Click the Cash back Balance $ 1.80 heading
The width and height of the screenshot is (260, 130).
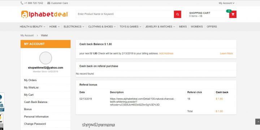point(95,44)
